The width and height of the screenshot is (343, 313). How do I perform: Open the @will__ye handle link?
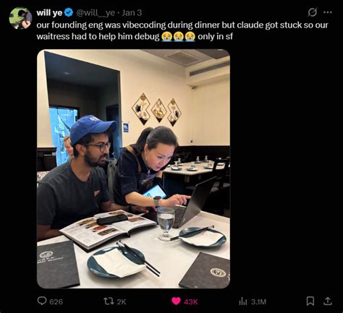coord(96,12)
